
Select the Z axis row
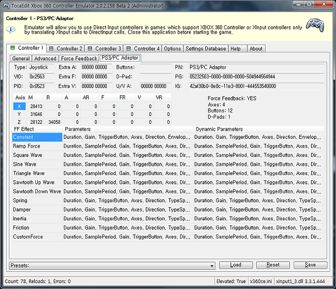pos(92,122)
